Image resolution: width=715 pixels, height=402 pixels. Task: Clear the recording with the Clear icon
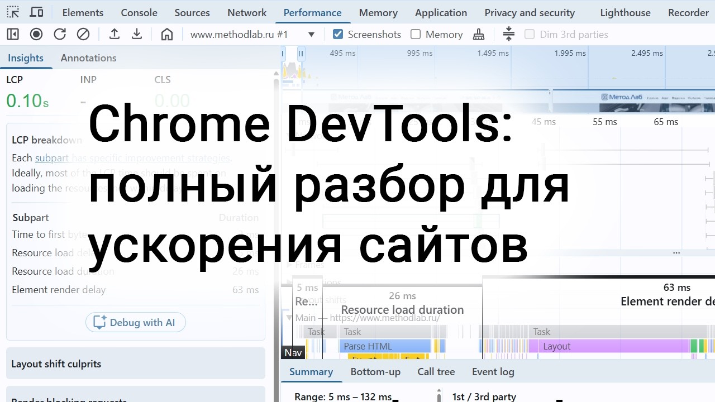click(83, 34)
